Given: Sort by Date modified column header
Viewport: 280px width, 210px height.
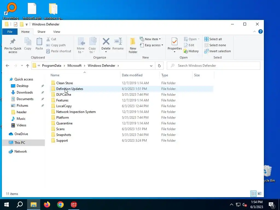Looking at the screenshot, I should tap(132, 75).
